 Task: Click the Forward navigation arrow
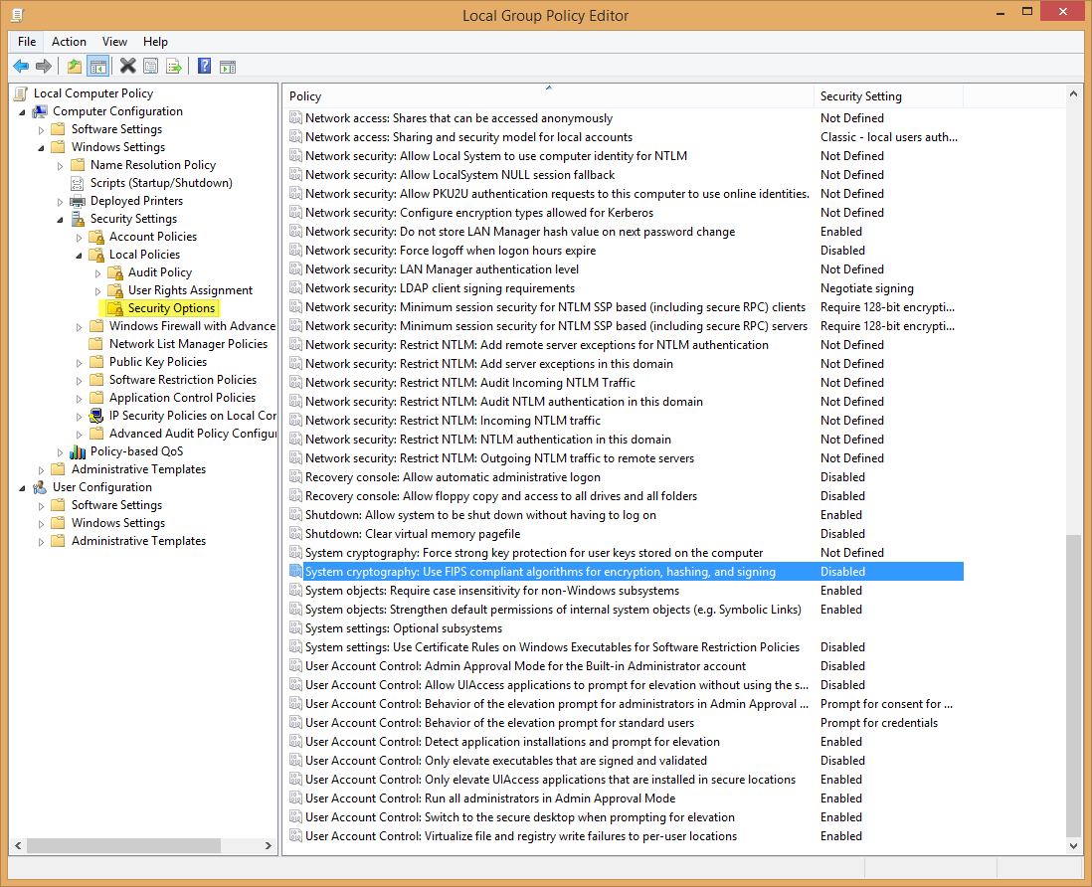coord(44,66)
